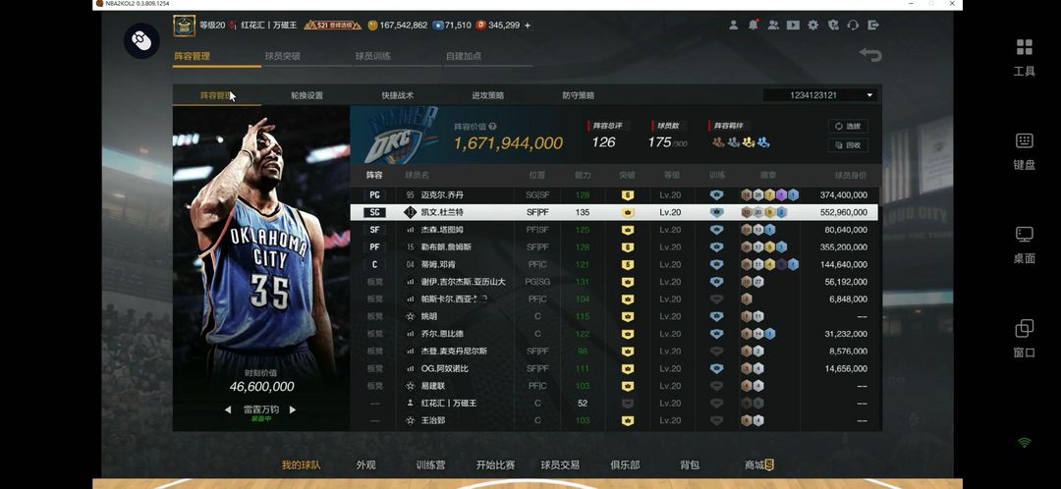This screenshot has width=1061, height=489.
Task: Select the 杰森.塔图姆 player row
Action: click(614, 230)
